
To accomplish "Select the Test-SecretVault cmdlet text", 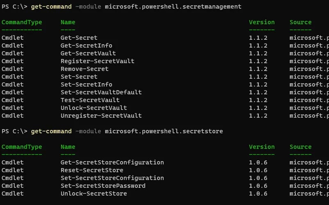I will 90,100.
